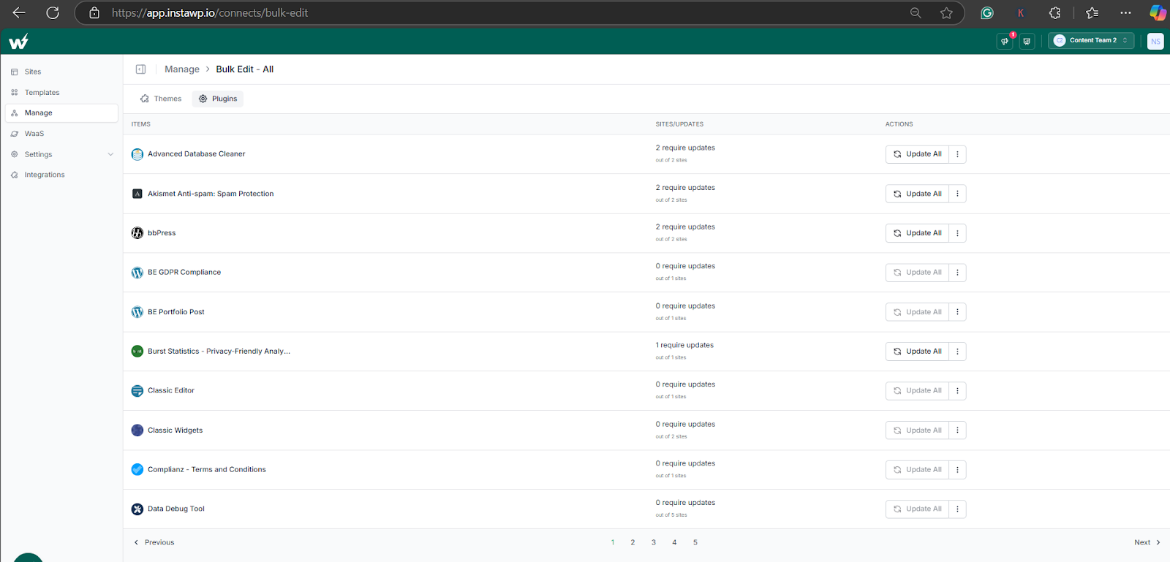
Task: Click the Advanced Database Cleaner plugin icon
Action: 137,154
